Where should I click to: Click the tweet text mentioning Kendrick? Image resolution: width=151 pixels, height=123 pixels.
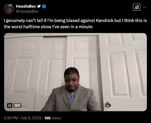coord(75,21)
